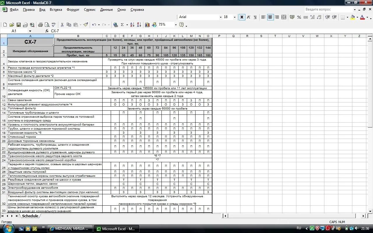Show the Drawing toolbar icon
Screen dimensions: 373x233
[x=154, y=25]
